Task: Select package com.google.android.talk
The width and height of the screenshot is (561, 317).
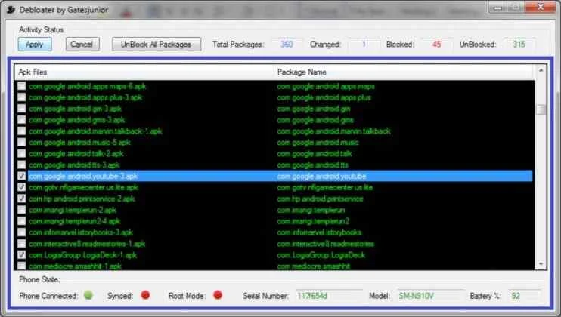Action: tap(315, 153)
